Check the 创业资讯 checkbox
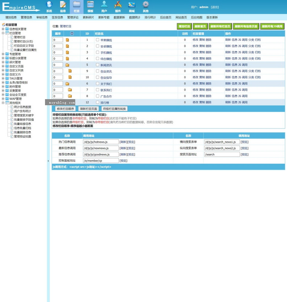The height and width of the screenshot is (302, 287). coord(98,71)
